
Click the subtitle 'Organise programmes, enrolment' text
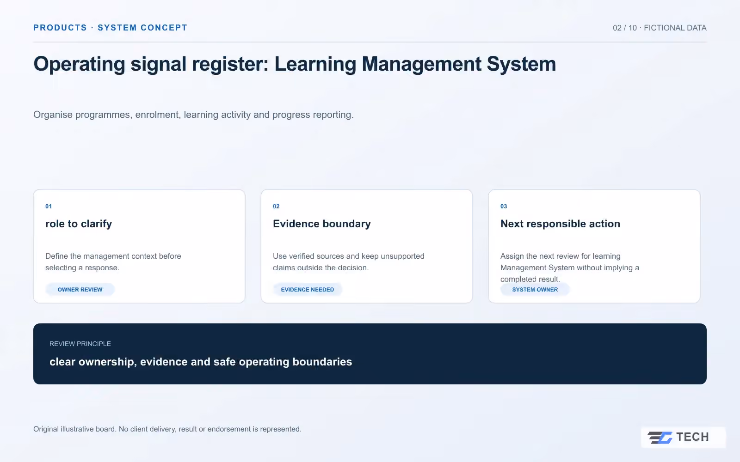(193, 115)
